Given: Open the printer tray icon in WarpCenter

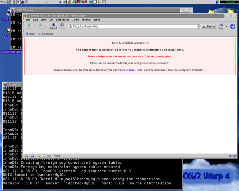Looking at the screenshot, I should (x=65, y=2).
